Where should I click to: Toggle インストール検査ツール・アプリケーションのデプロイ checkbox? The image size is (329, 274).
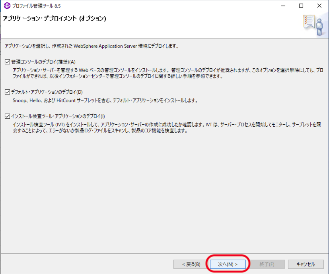pos(7,116)
